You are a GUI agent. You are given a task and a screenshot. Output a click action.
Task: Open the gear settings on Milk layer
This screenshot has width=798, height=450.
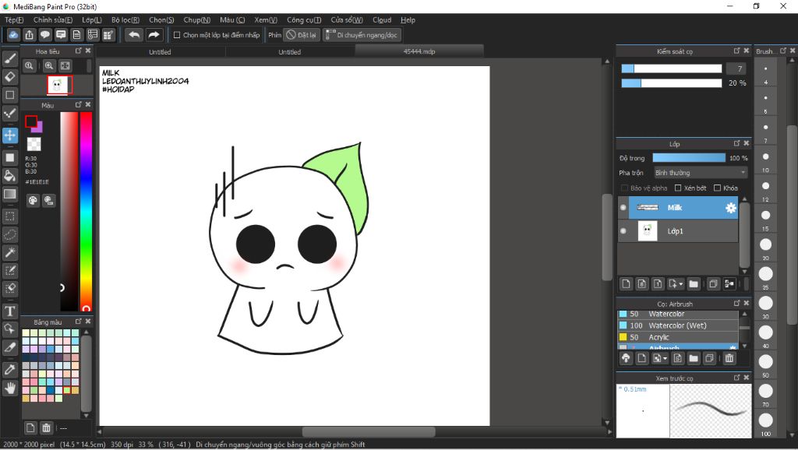[x=730, y=208]
